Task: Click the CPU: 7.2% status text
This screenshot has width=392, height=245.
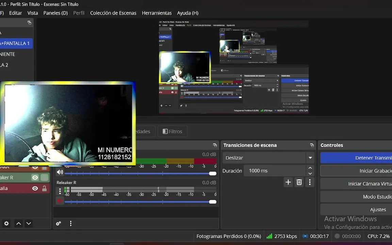Action: click(x=378, y=236)
